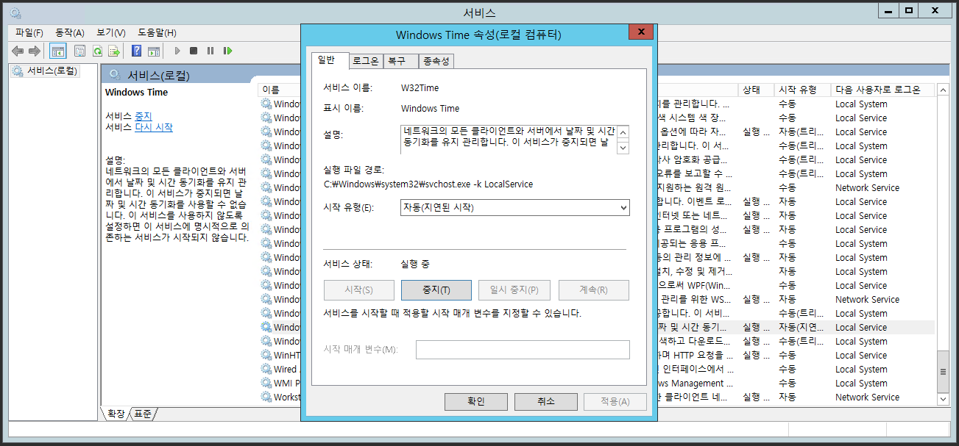Click the 중지(T) stop button
The image size is (959, 446).
tap(436, 290)
